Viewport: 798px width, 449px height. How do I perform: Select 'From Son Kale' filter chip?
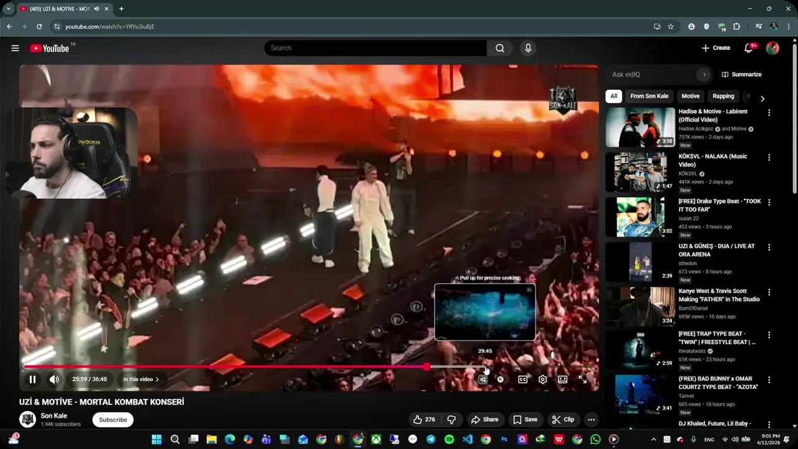tap(649, 96)
